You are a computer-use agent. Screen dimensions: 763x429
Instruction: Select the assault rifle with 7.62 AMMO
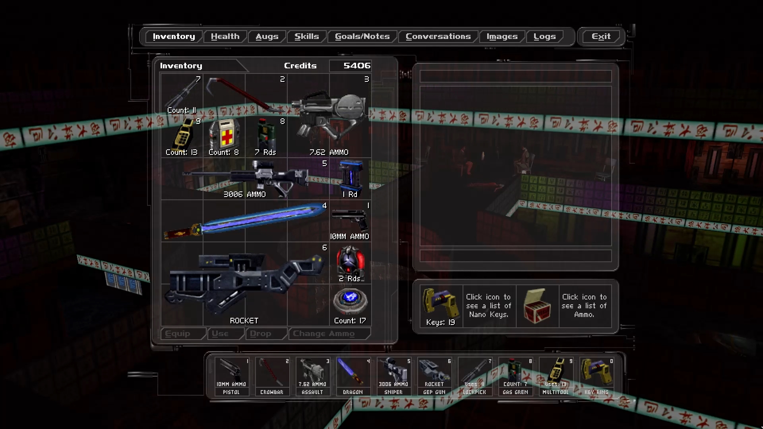pos(329,116)
